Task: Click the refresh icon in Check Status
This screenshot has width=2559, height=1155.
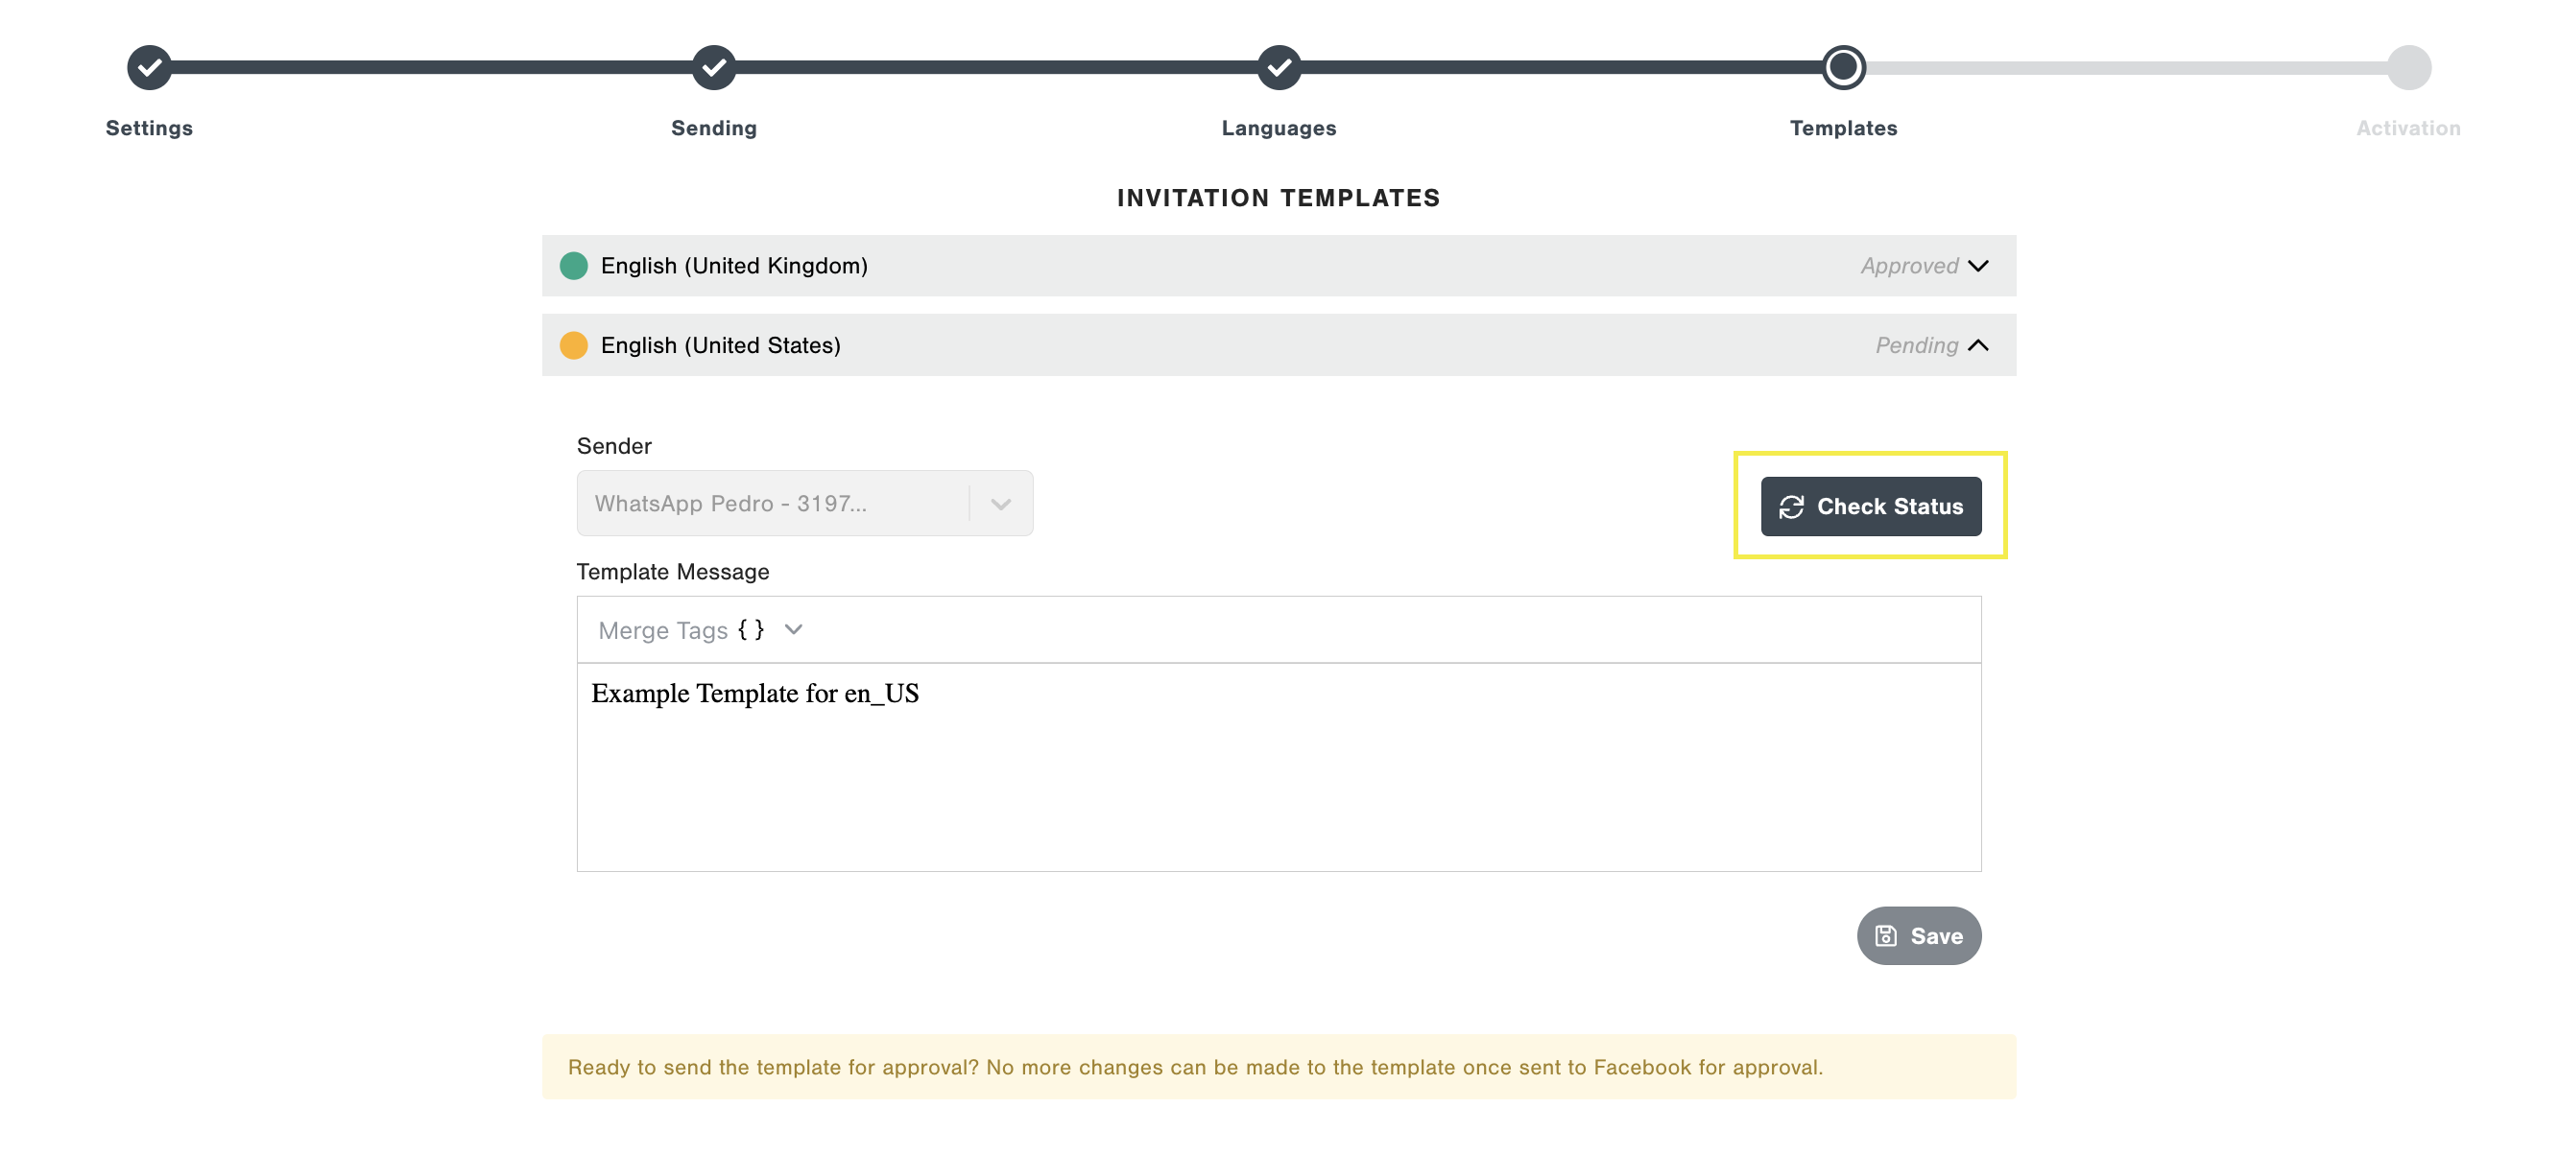Action: (x=1790, y=507)
